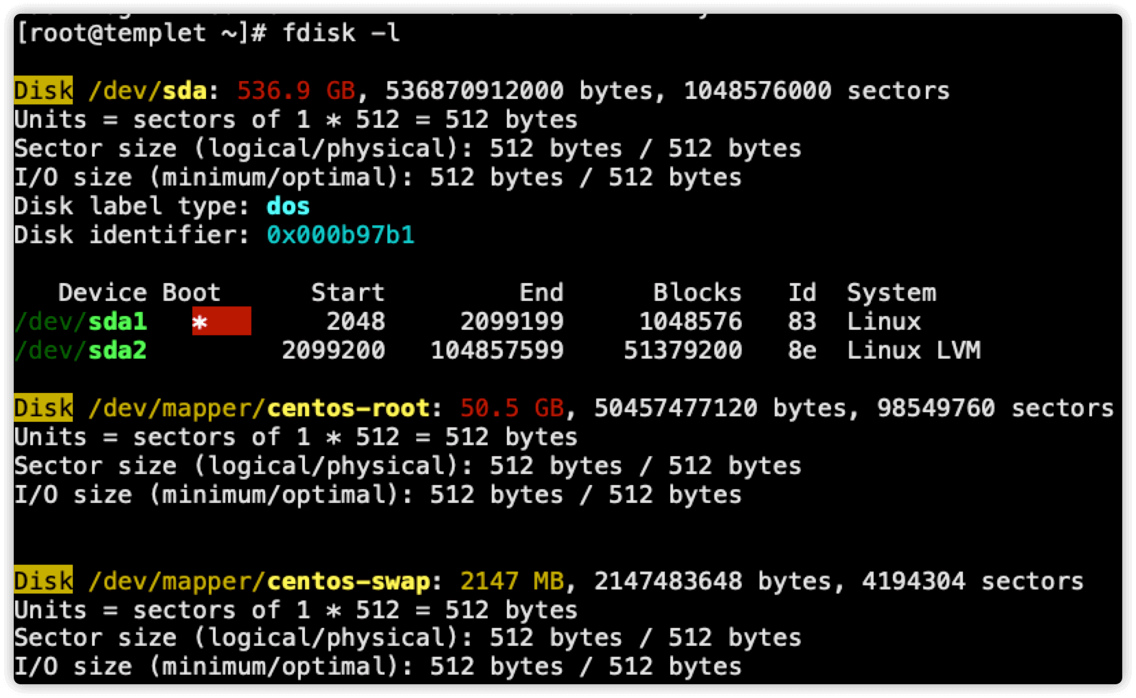
Task: Click the partition Id '8e'
Action: click(802, 350)
